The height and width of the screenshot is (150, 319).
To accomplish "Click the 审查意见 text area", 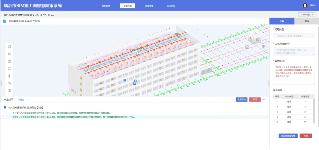I will (x=294, y=75).
